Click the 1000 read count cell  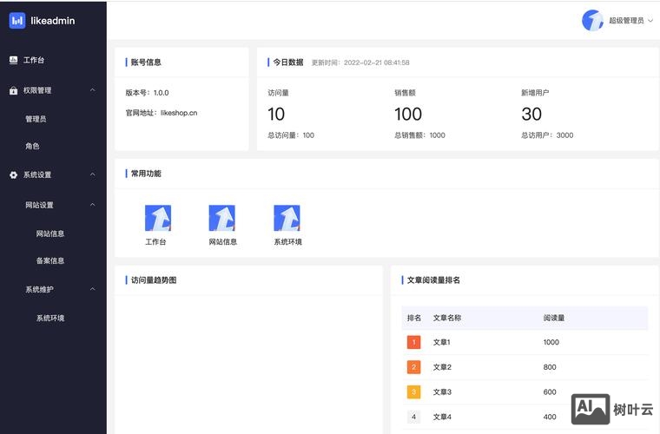tap(551, 342)
